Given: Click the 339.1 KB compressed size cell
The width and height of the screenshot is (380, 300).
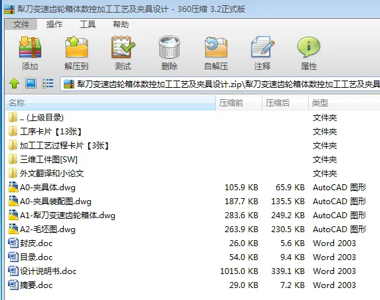Looking at the screenshot, I should point(288,271).
